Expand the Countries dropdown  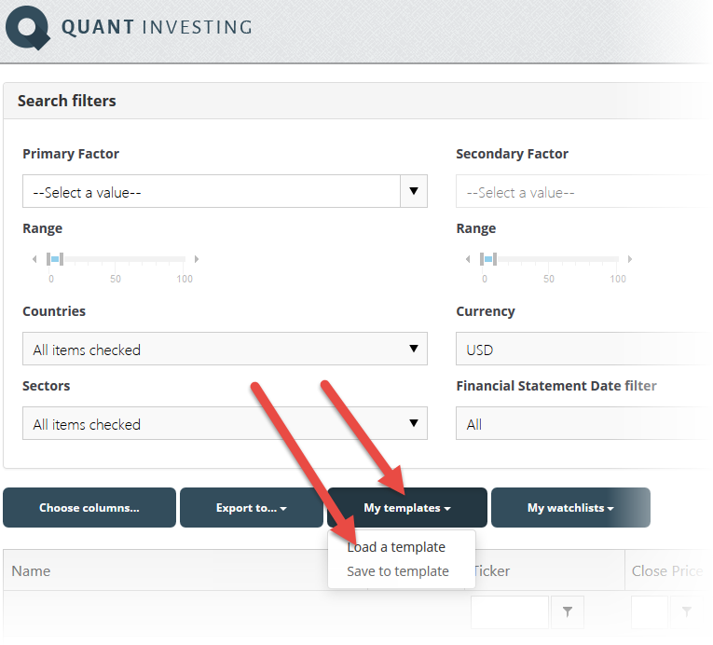[x=226, y=349]
